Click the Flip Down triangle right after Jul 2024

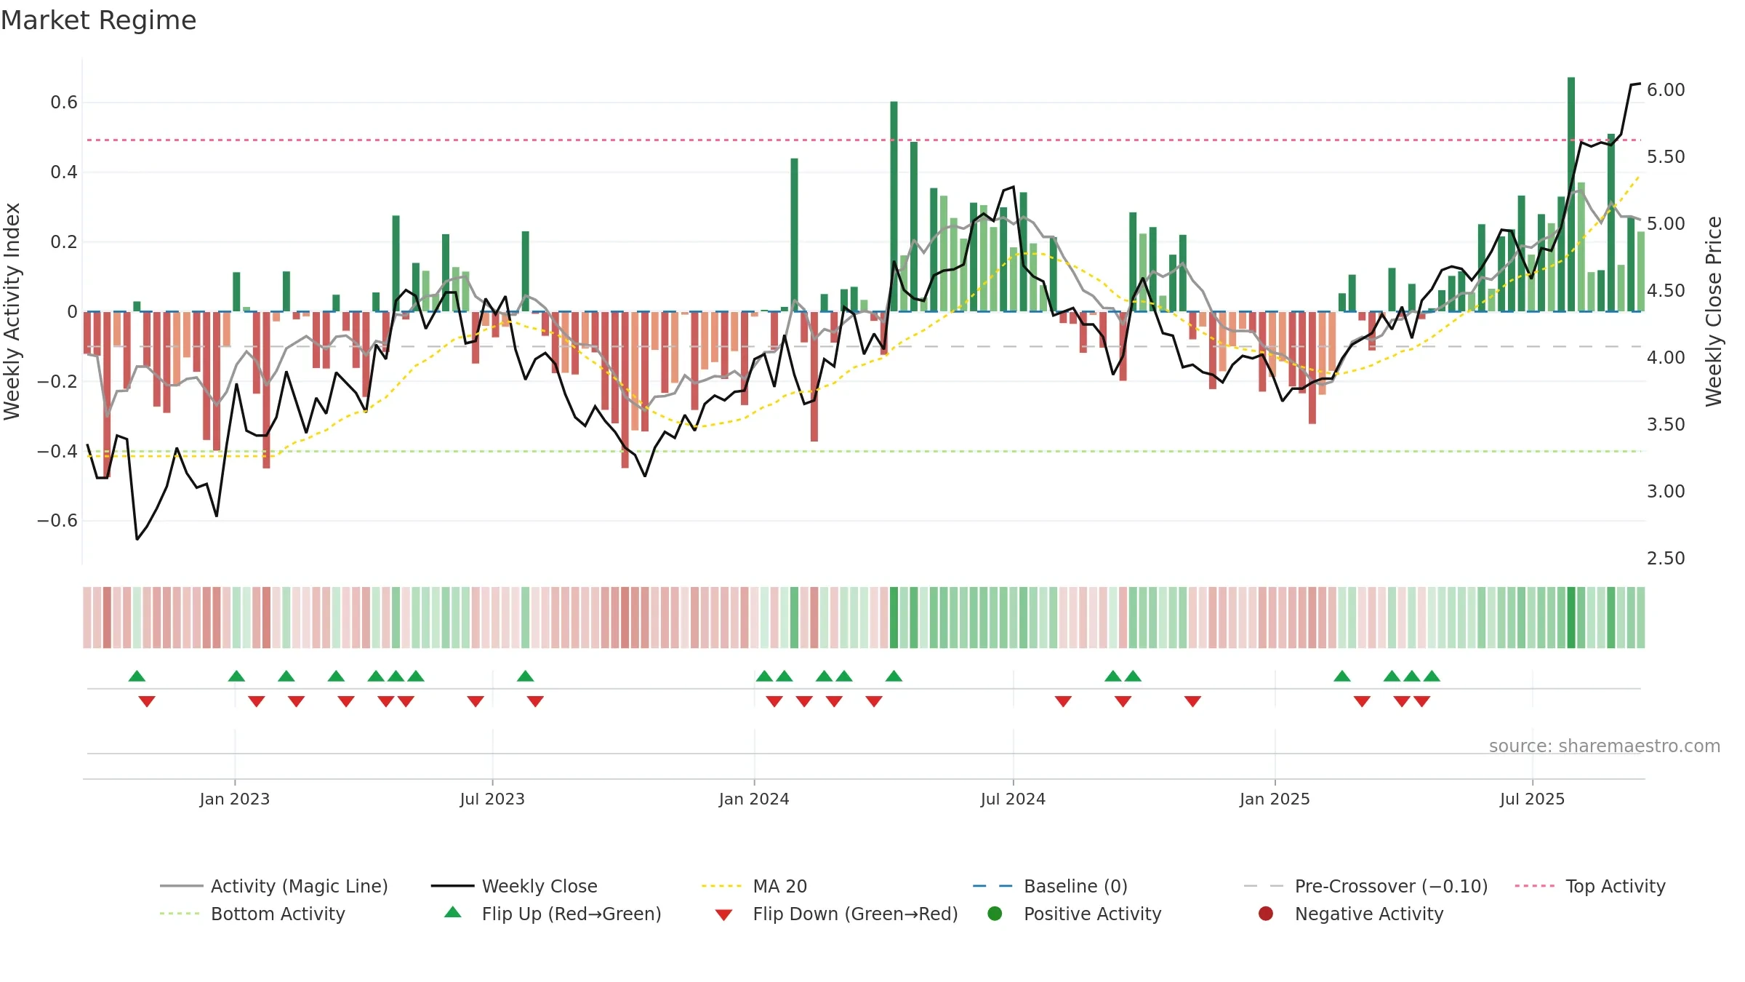coord(1063,701)
